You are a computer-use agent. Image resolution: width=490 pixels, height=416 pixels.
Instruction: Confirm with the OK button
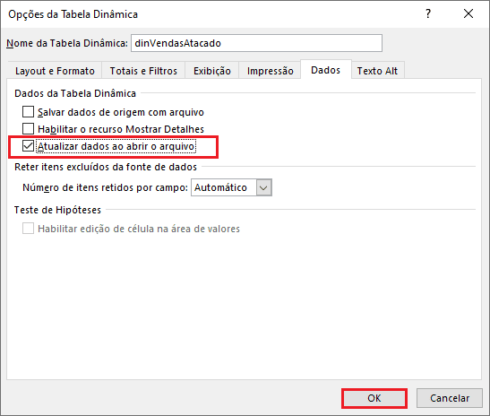click(x=374, y=398)
